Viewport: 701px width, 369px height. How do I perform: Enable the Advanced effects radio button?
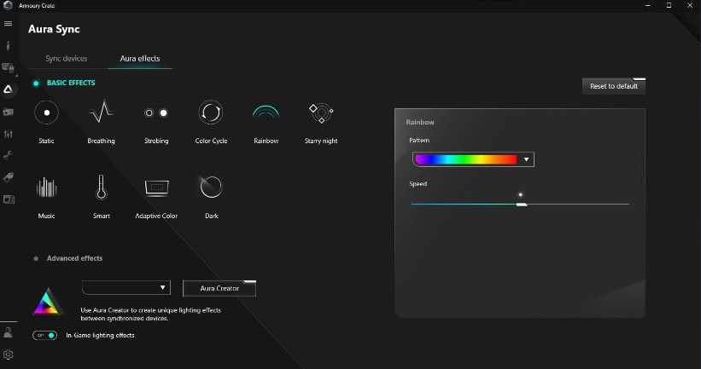pyautogui.click(x=36, y=258)
